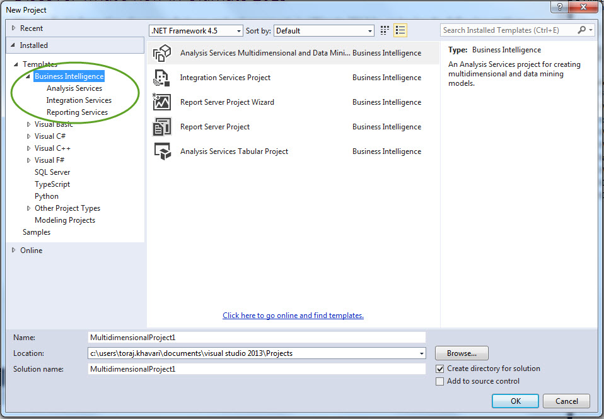Click the Analysis Services Tabular Project icon
The width and height of the screenshot is (604, 419).
click(x=163, y=151)
